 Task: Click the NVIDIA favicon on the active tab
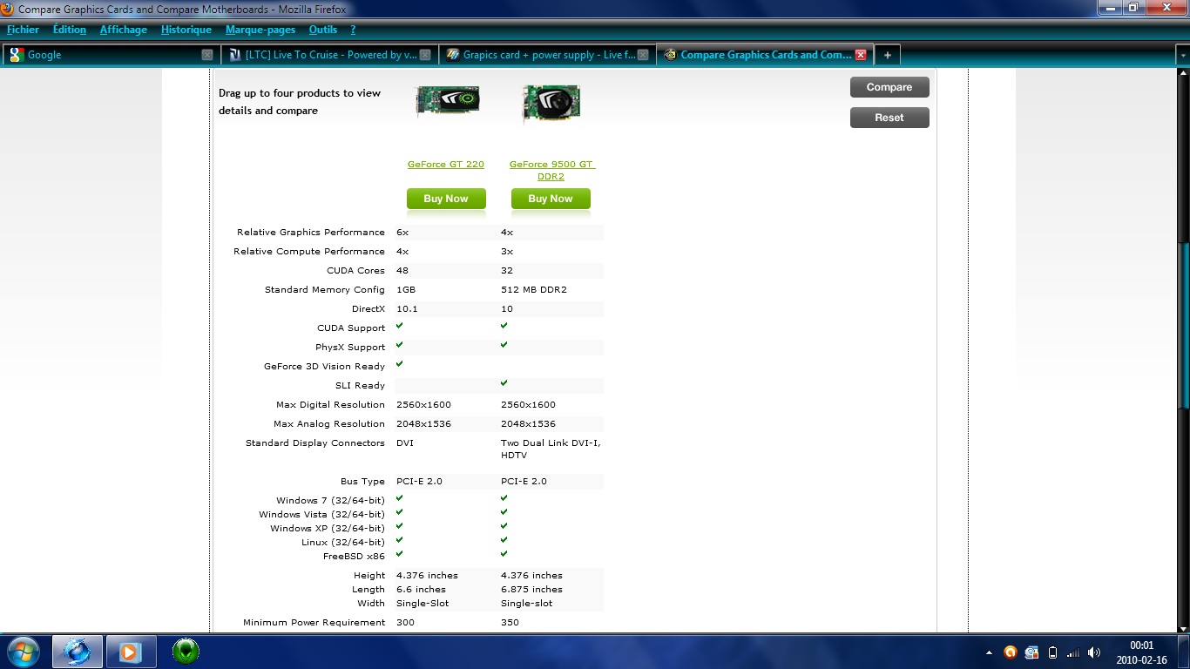point(670,55)
